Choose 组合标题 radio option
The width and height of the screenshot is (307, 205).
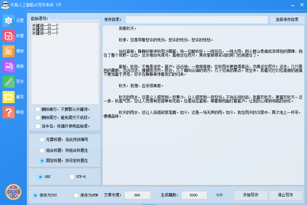click(42, 150)
